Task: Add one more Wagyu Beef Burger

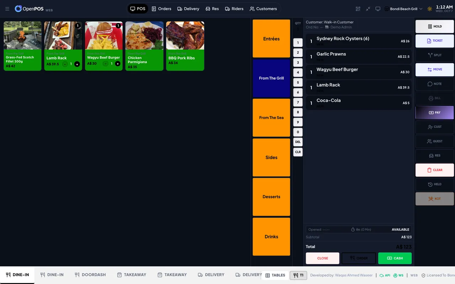Action: pyautogui.click(x=118, y=64)
